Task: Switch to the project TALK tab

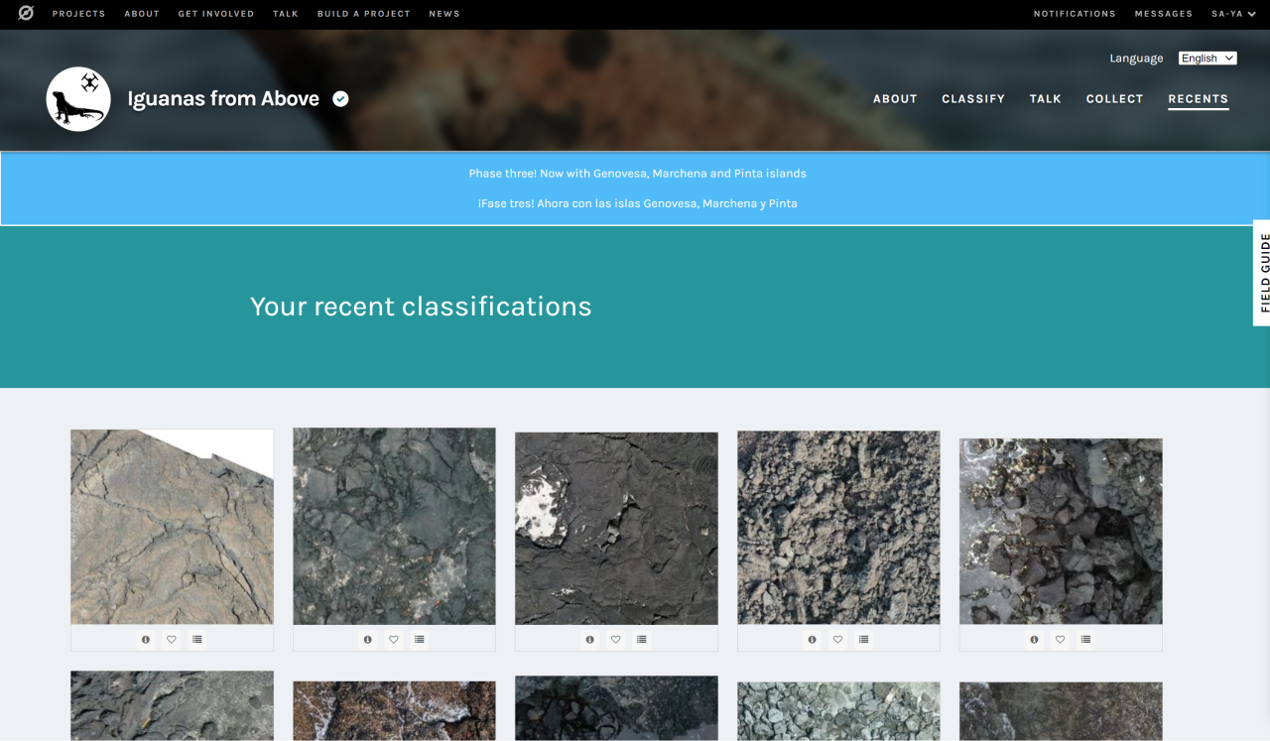Action: tap(1046, 99)
